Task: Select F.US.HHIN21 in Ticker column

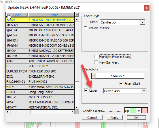Action: [x=17, y=82]
